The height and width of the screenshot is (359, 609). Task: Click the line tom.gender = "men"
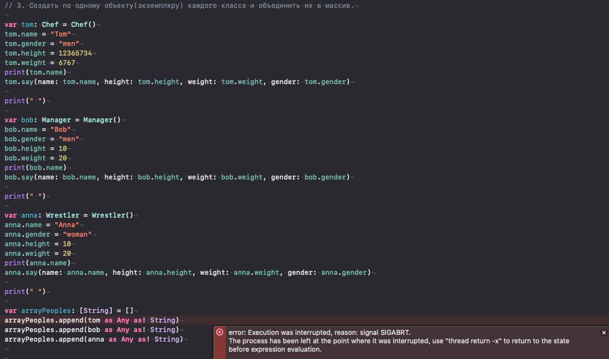coord(42,44)
